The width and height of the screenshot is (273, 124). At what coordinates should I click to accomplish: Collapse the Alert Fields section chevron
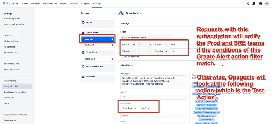point(223,66)
